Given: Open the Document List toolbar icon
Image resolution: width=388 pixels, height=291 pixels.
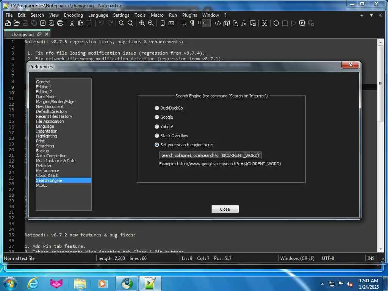Looking at the screenshot, I should pyautogui.click(x=235, y=23).
